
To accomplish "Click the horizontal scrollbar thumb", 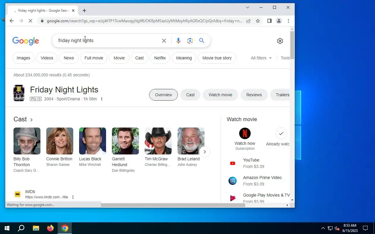I will (173, 205).
